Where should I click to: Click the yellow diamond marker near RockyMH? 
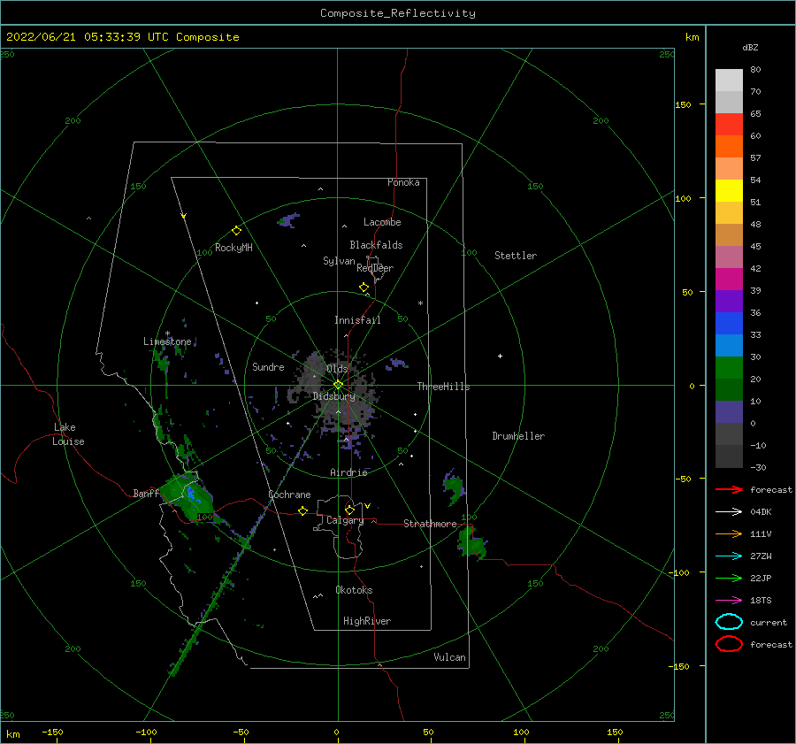tap(236, 231)
